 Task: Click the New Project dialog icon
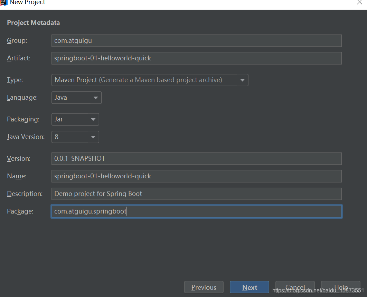click(x=3, y=3)
